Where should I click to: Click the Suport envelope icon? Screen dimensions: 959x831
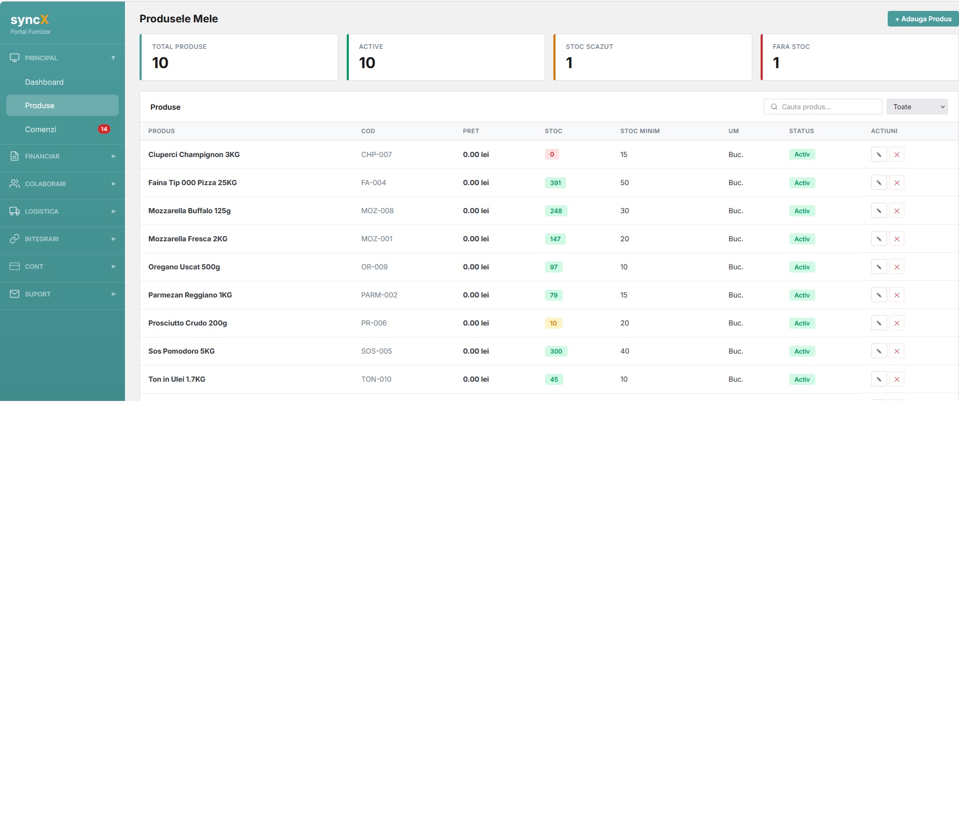click(x=15, y=294)
